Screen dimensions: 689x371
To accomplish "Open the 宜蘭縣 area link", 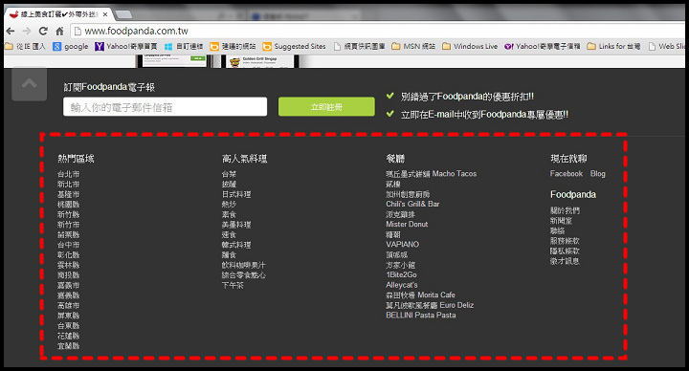I will (68, 345).
